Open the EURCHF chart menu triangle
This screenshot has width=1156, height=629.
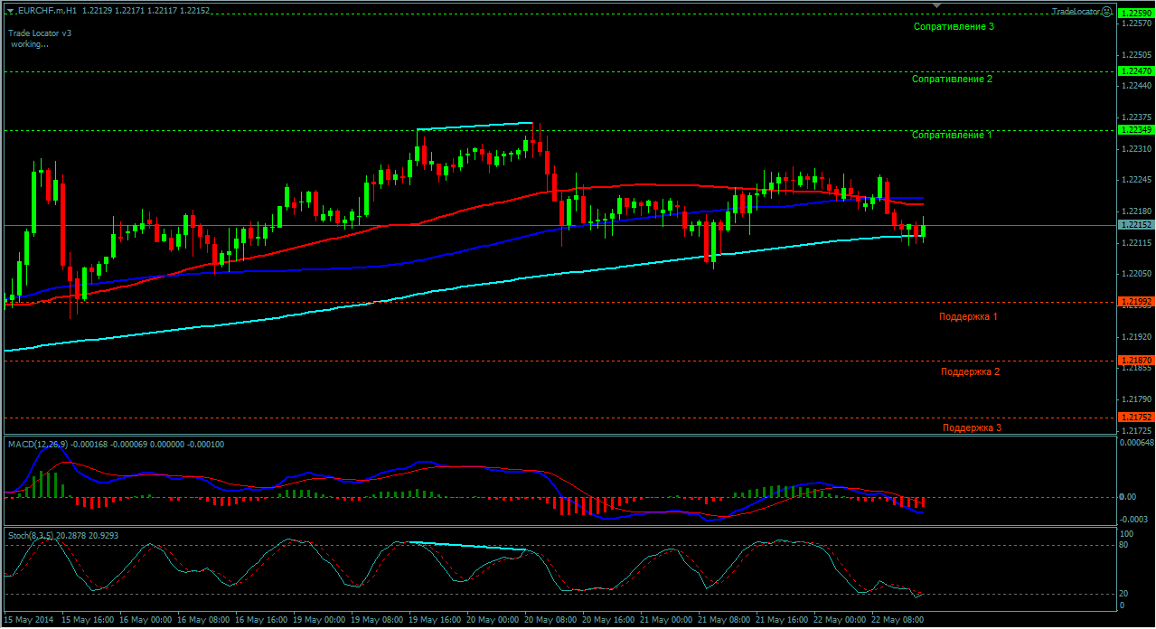click(10, 11)
